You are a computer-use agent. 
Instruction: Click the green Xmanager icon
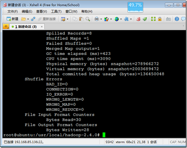coord(145,19)
